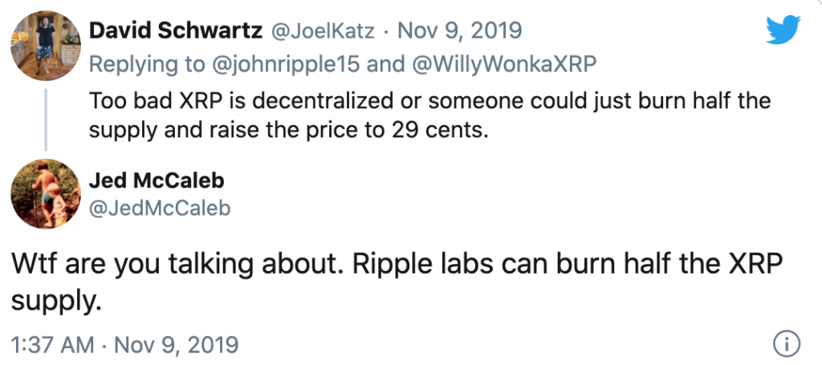
Task: Click the "Replying to" label
Action: (146, 64)
